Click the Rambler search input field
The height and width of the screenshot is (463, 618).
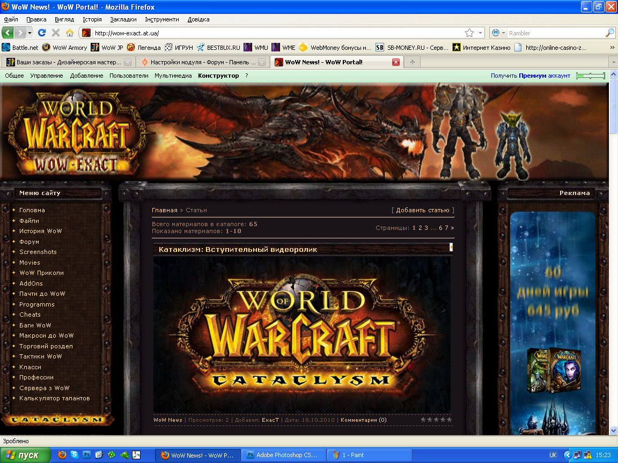(556, 33)
